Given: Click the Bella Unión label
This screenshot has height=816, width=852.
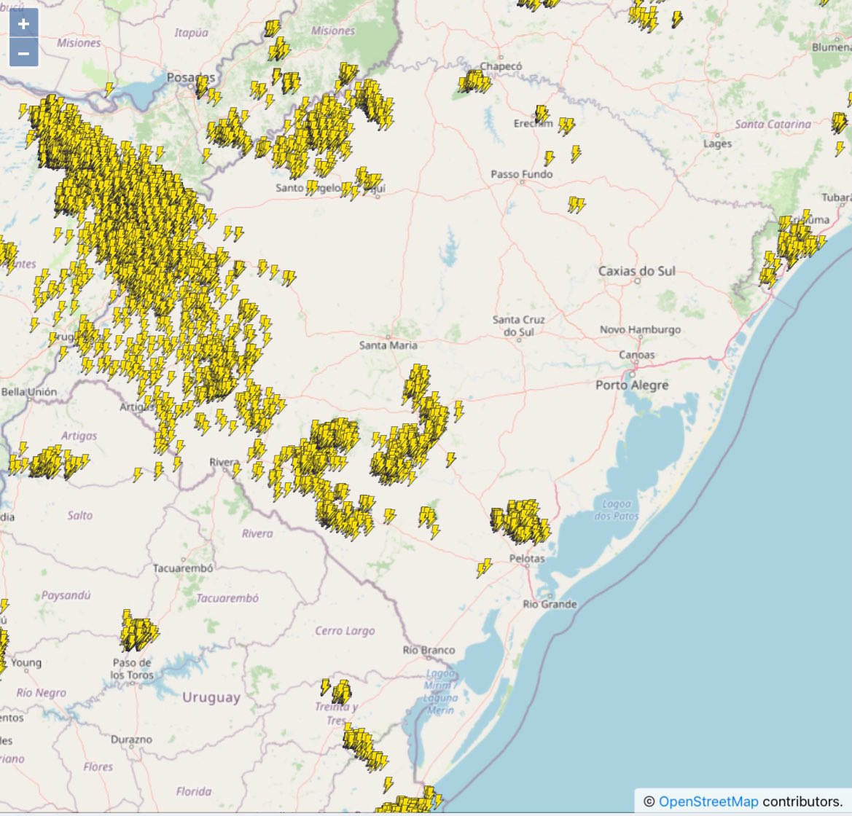Looking at the screenshot, I should click(x=29, y=392).
